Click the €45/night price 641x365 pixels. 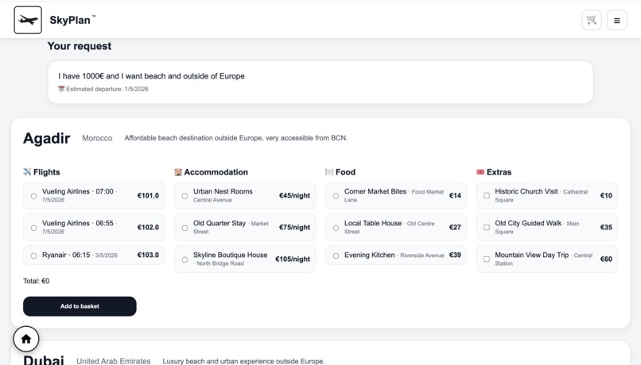coord(294,195)
